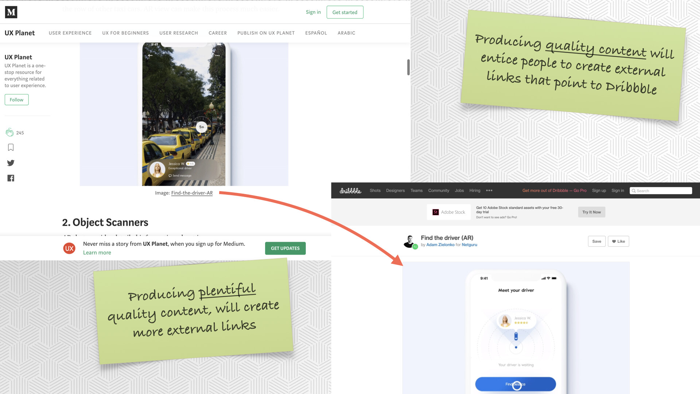Open the User Research menu item

pyautogui.click(x=179, y=33)
